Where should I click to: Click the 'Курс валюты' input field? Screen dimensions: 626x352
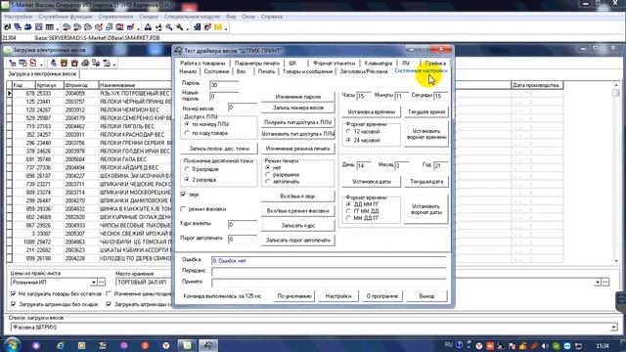pos(243,224)
